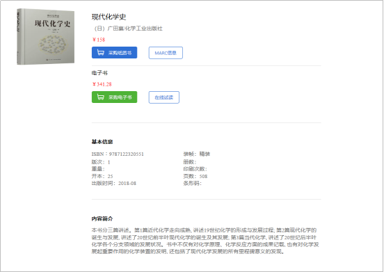
Task: Click the 基本信息 section heading
Action: (102, 142)
